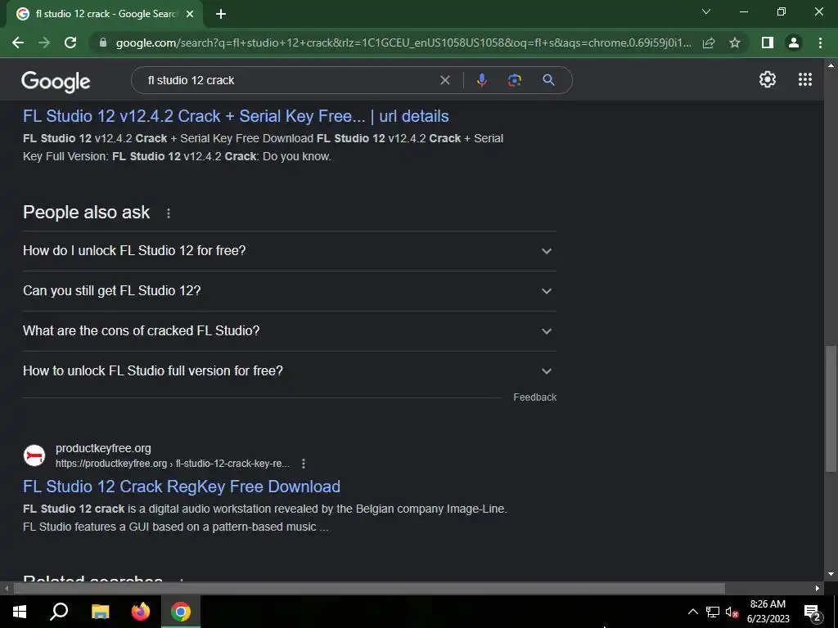838x628 pixels.
Task: Click the productkeyfree.org site name
Action: tap(103, 449)
